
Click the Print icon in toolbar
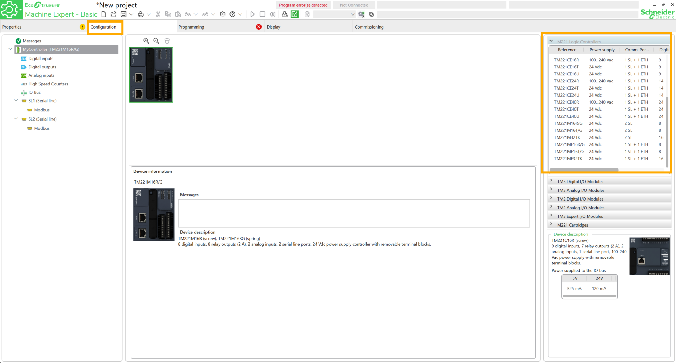click(141, 14)
